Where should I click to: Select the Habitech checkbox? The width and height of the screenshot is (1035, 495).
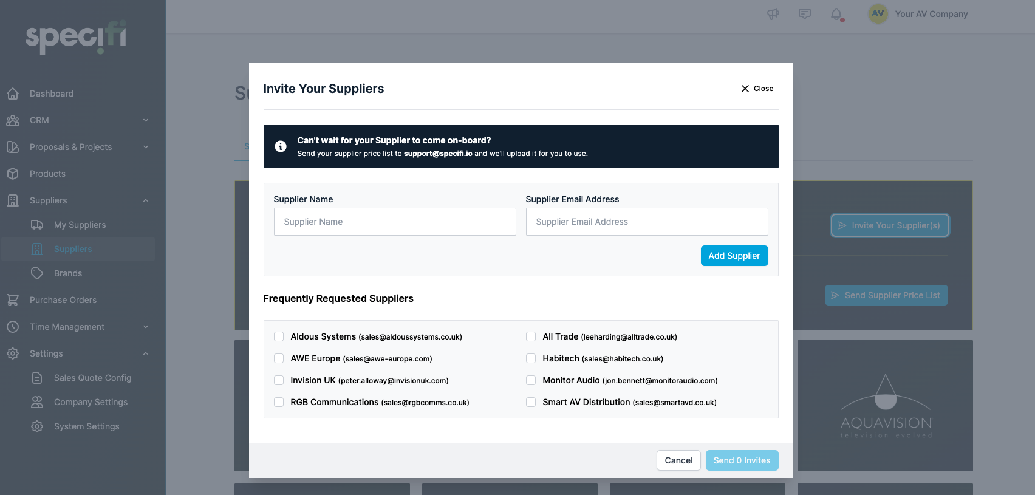[x=531, y=358]
